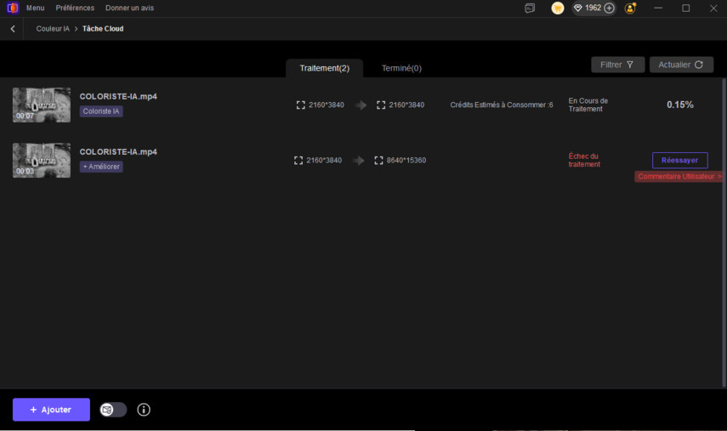Toggle the email notification switch
The image size is (727, 431).
(x=113, y=410)
